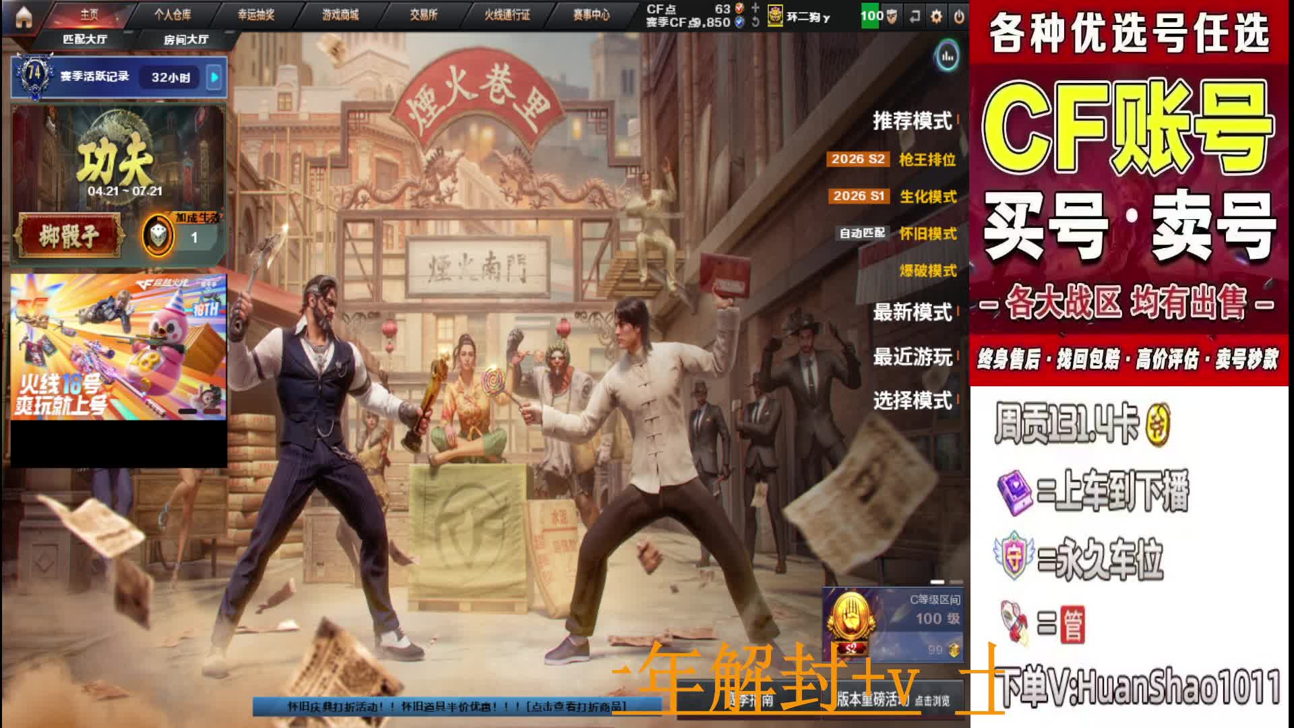The width and height of the screenshot is (1294, 728).
Task: Click the season level 74 badge
Action: pos(34,75)
